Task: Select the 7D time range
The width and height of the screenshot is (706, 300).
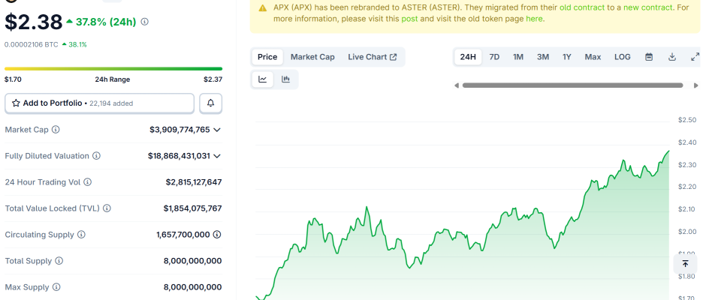Action: pos(494,57)
